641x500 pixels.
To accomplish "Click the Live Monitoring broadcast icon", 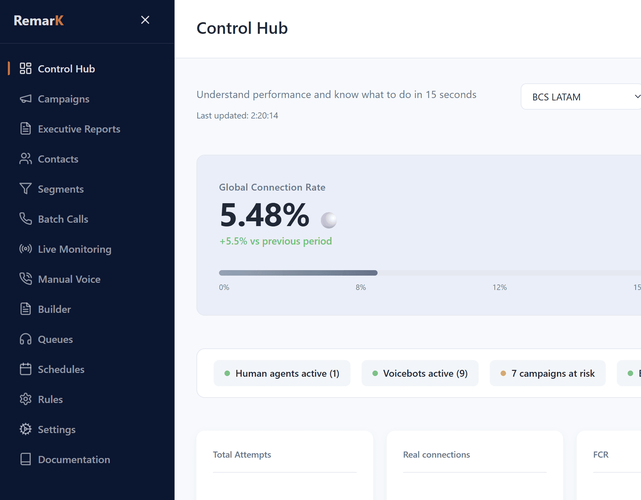I will 26,249.
